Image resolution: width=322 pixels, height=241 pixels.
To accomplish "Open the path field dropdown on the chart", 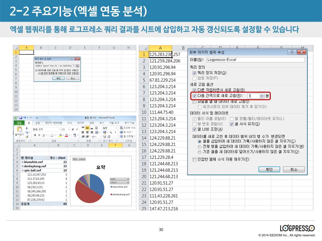I will [128, 179].
